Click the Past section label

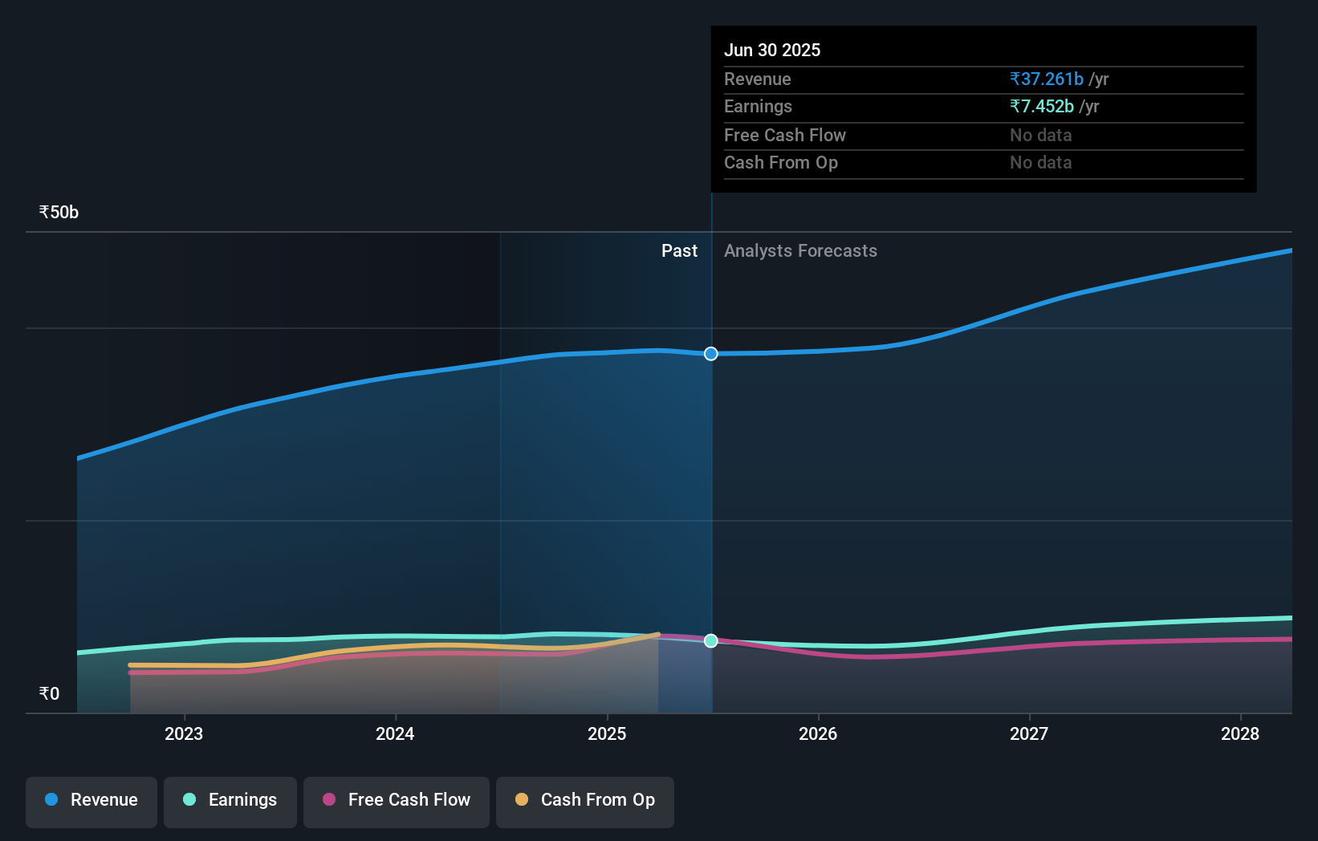(679, 250)
